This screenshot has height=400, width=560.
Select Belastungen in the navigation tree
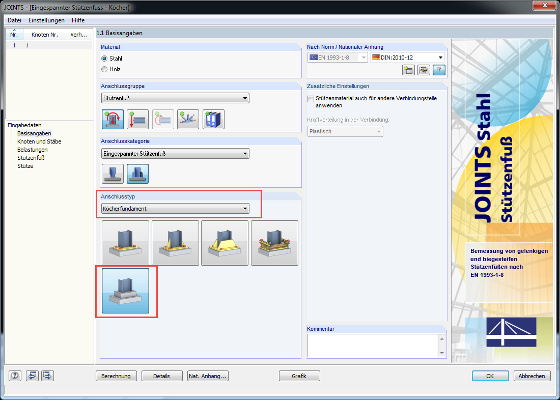click(x=33, y=150)
